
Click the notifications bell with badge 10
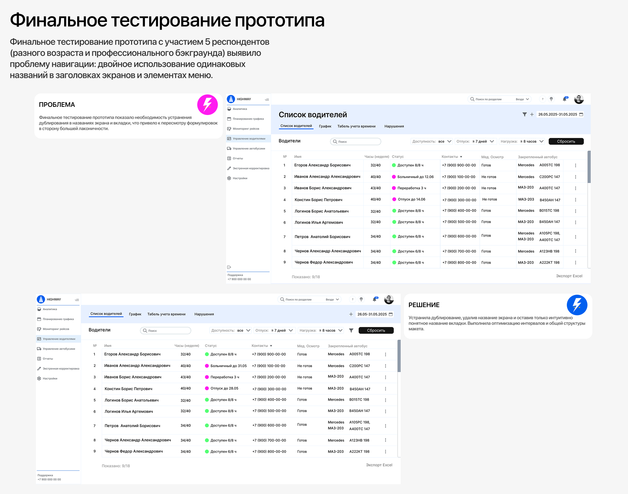pyautogui.click(x=564, y=99)
